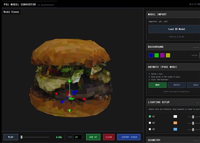Adjust the L2 intensity slider handle
The height and width of the screenshot is (143, 200).
[193, 123]
